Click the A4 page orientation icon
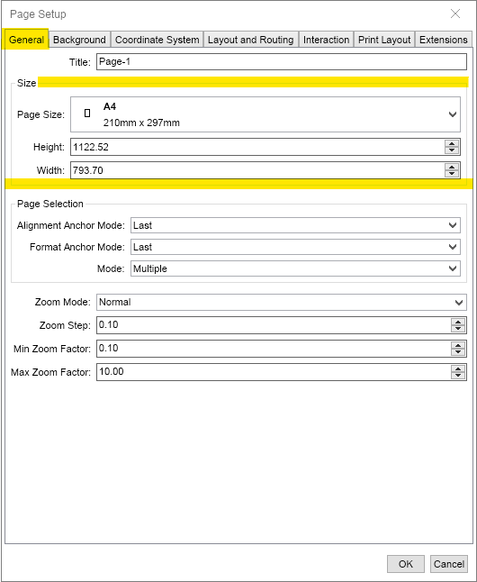The image size is (477, 582). point(87,114)
